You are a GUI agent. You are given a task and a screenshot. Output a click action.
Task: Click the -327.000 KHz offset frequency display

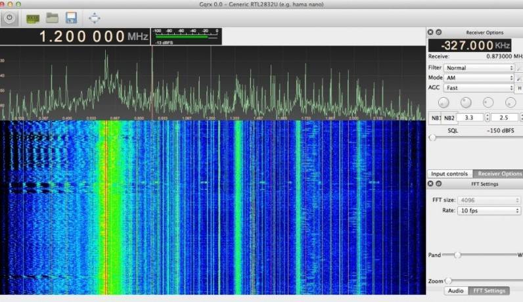(x=470, y=45)
